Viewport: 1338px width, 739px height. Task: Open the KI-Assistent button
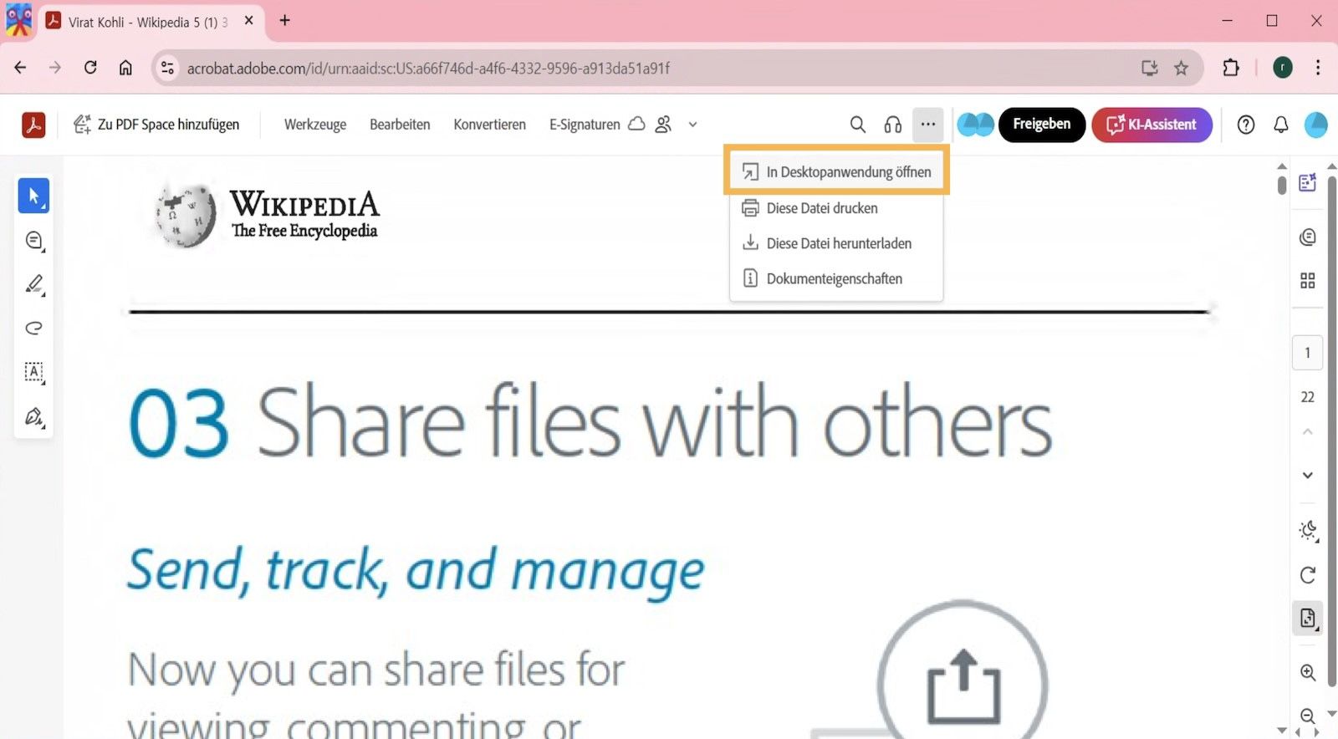pyautogui.click(x=1152, y=125)
